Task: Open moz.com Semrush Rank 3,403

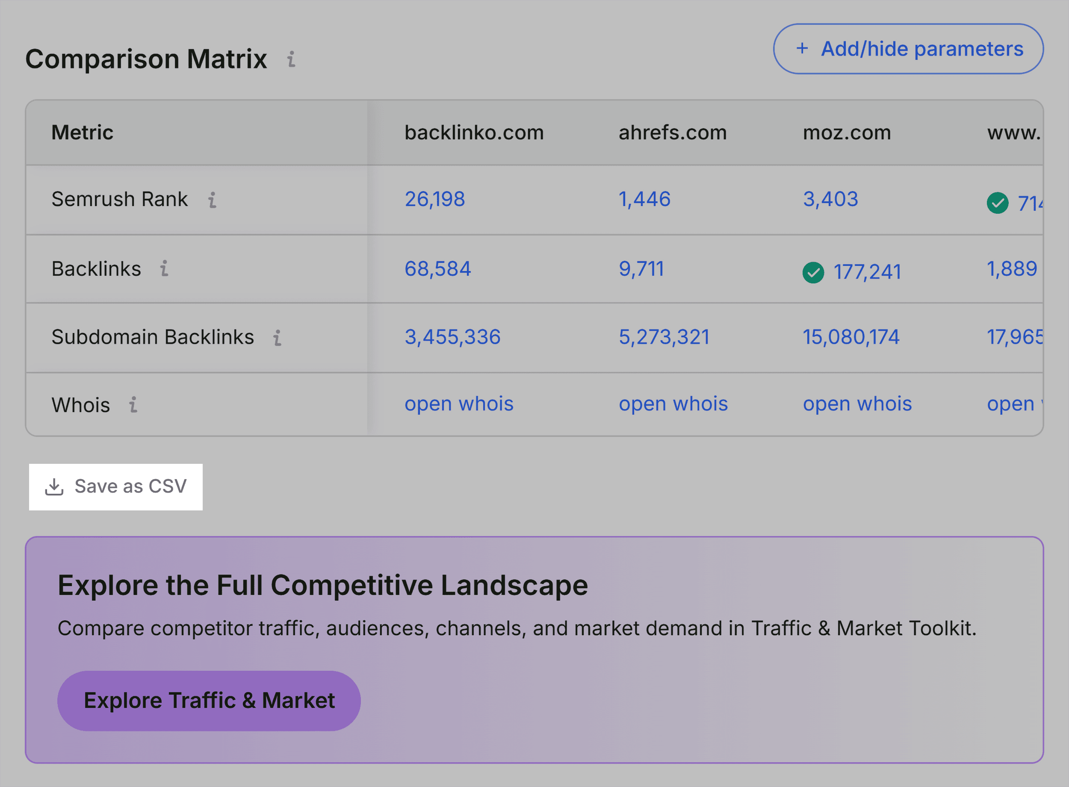Action: 830,199
